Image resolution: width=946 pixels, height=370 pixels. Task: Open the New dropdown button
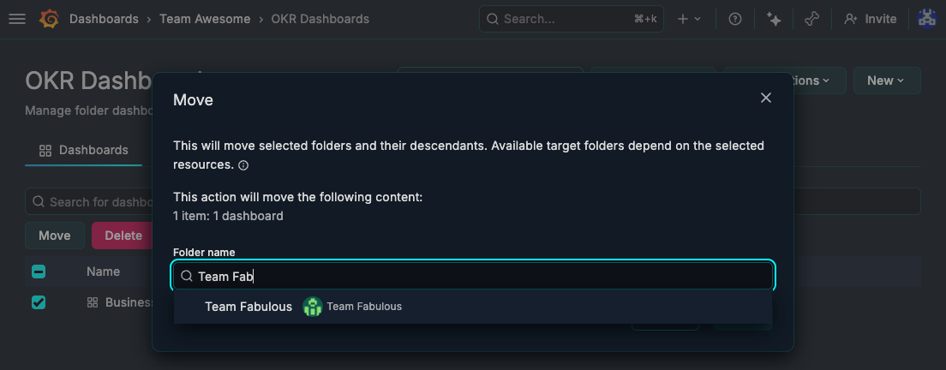tap(886, 81)
